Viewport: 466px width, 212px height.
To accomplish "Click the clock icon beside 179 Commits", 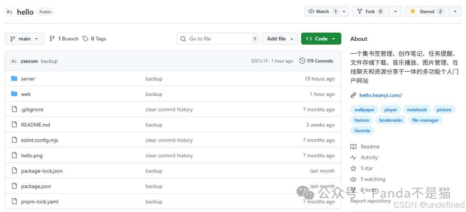I will pos(302,61).
